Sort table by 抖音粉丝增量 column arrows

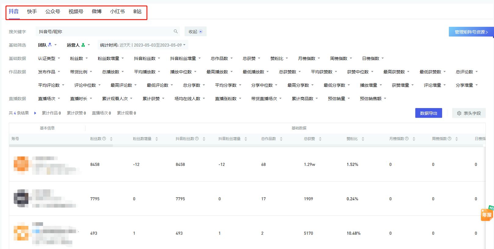point(246,139)
